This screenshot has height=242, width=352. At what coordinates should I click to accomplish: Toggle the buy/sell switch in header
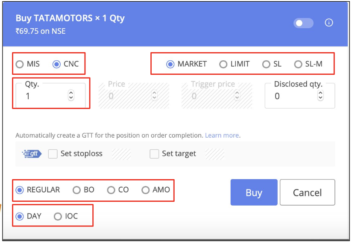pos(303,23)
